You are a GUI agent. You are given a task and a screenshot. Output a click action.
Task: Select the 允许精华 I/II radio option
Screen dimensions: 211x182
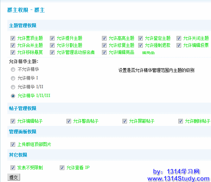(x=13, y=87)
